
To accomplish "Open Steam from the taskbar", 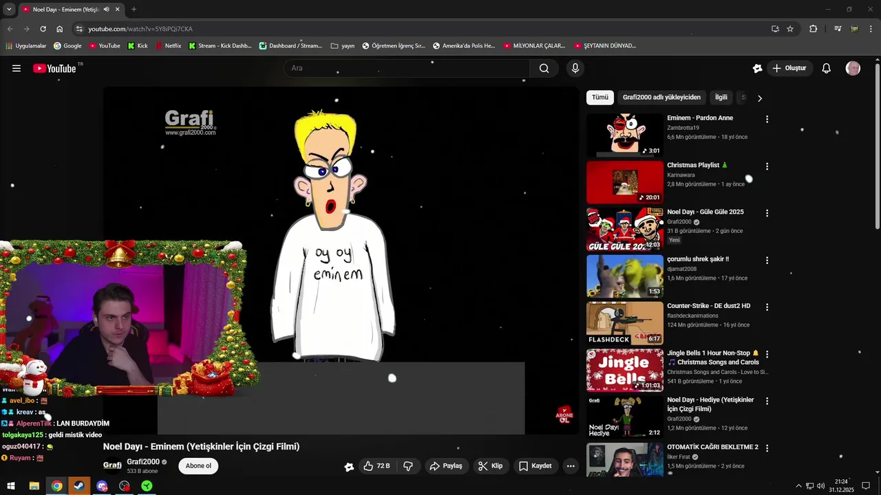I will click(x=79, y=486).
